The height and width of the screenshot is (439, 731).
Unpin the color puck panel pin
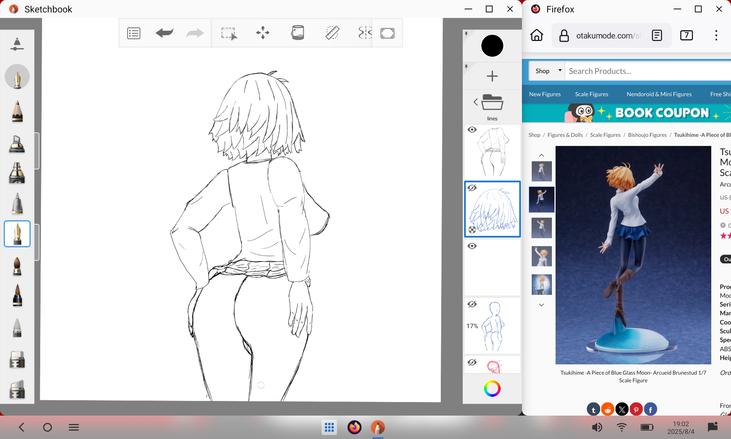(x=466, y=34)
